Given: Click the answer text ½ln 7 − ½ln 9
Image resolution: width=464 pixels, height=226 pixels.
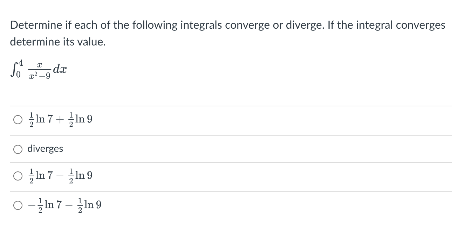Looking at the screenshot, I should (x=60, y=176).
